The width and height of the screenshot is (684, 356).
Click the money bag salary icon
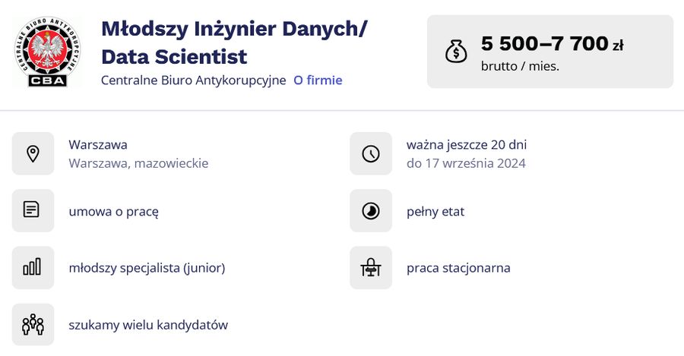(456, 52)
